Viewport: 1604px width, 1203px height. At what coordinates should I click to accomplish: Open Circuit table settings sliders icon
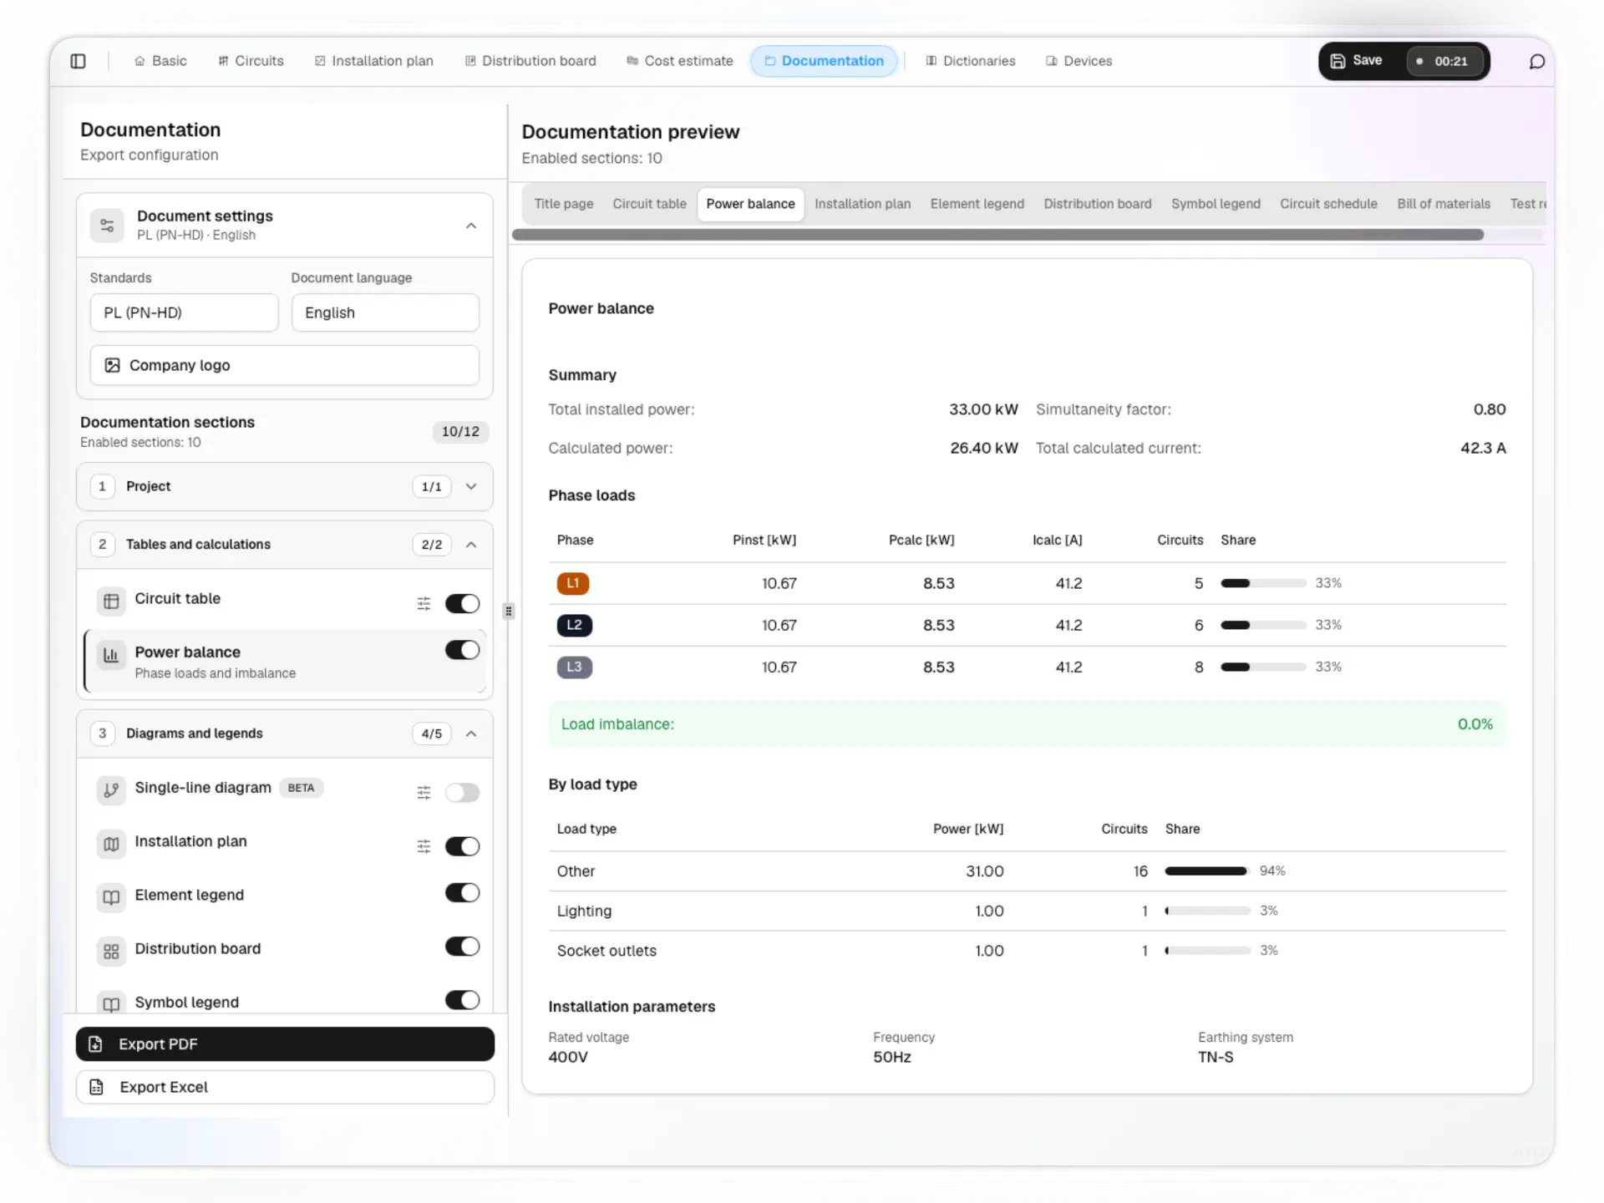pos(424,603)
